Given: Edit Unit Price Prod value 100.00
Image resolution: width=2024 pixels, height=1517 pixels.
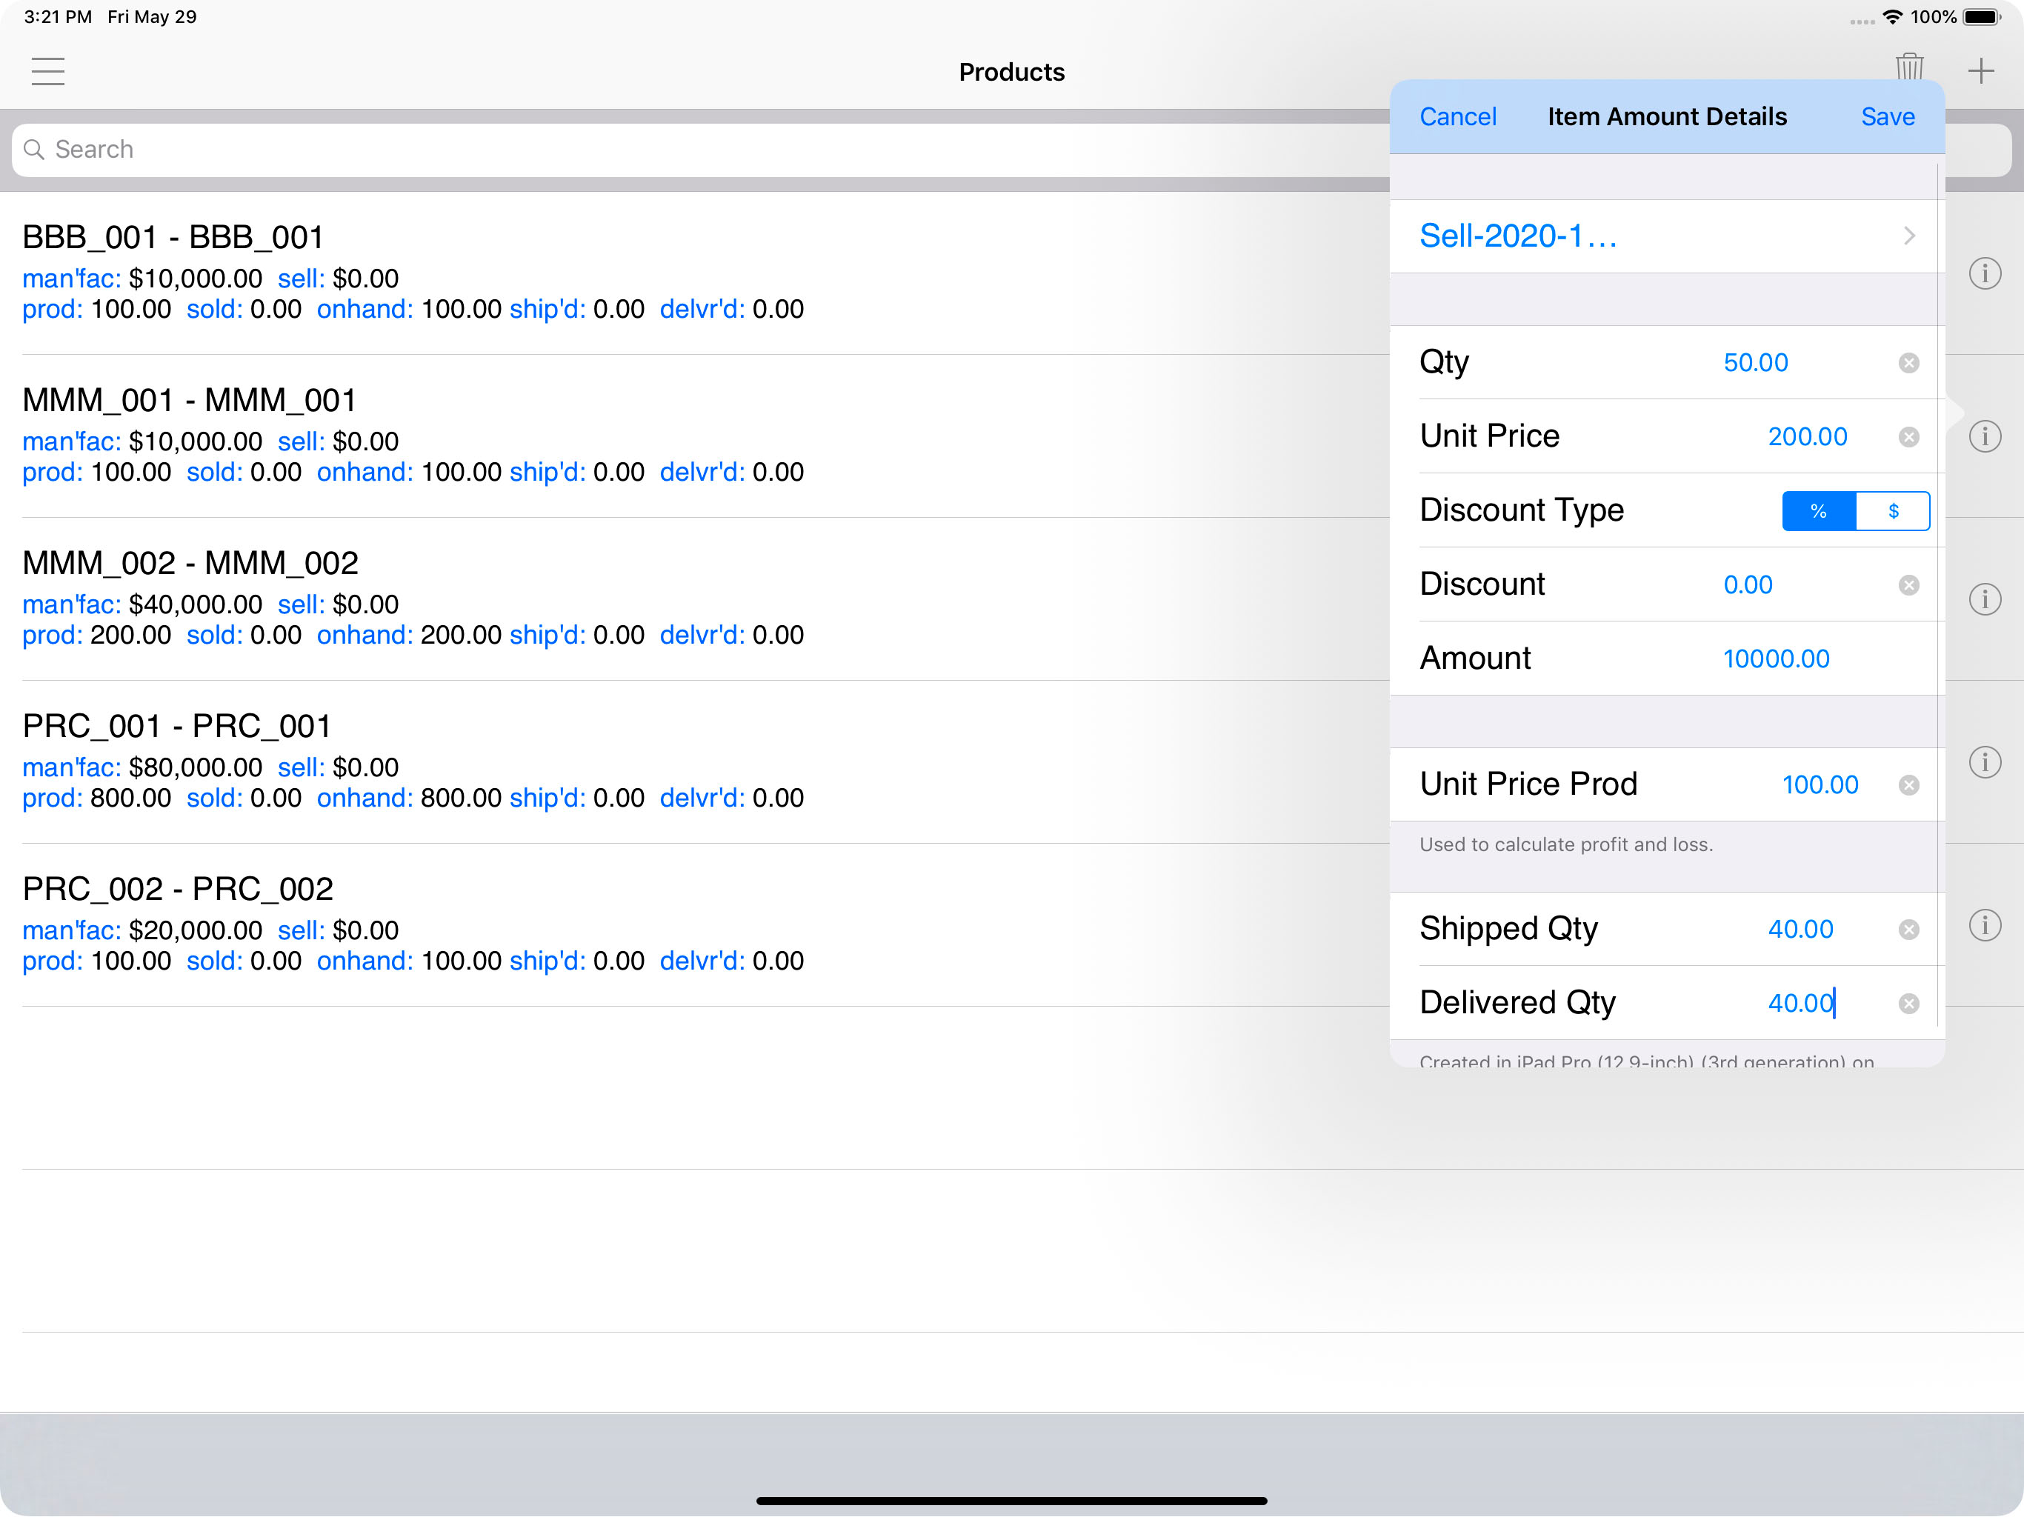Looking at the screenshot, I should (x=1820, y=785).
